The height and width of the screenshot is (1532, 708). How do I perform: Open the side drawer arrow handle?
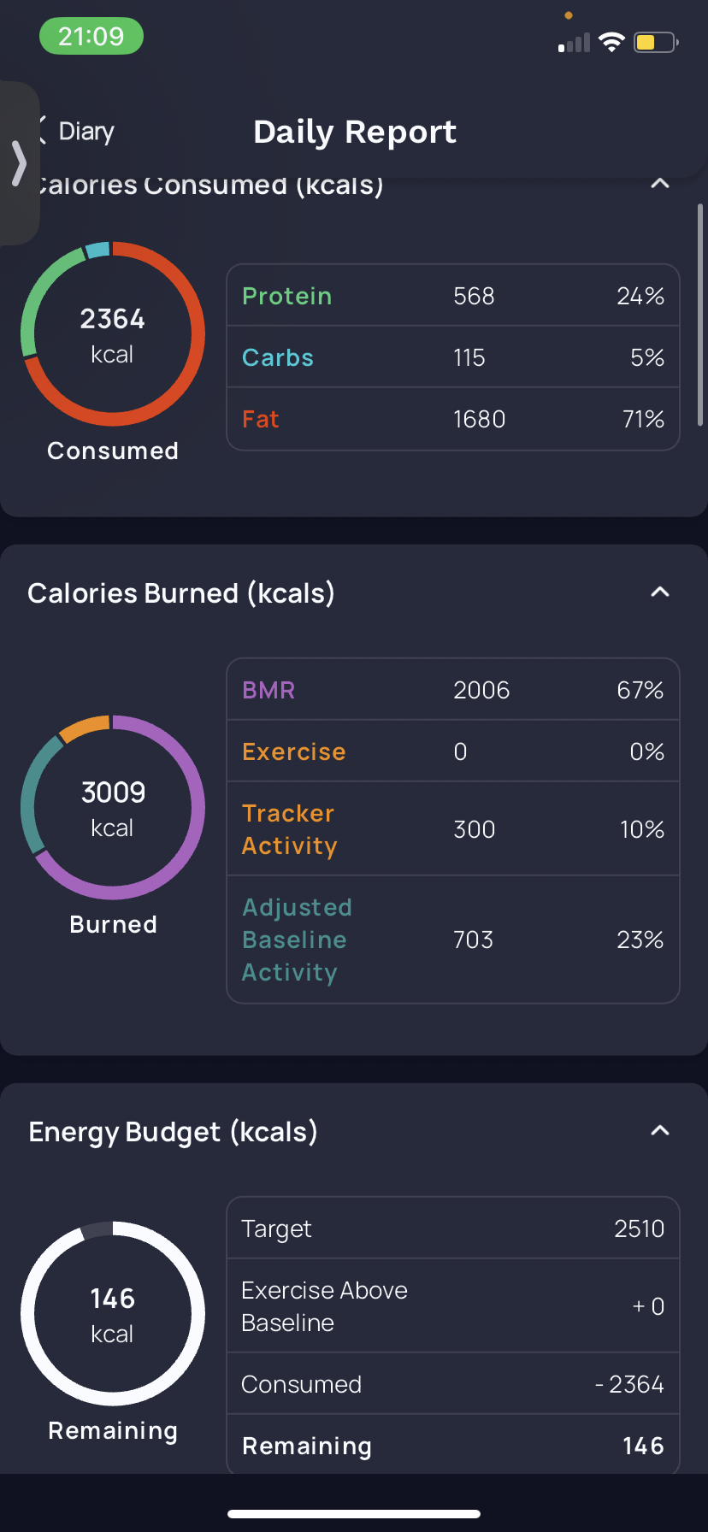pos(19,163)
